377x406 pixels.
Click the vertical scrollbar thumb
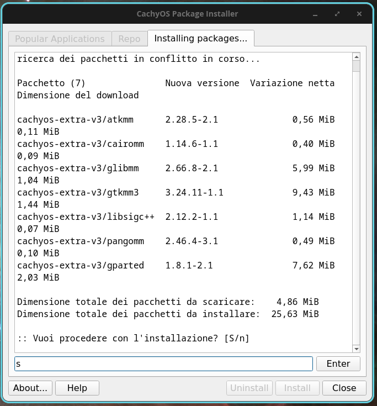click(x=356, y=66)
